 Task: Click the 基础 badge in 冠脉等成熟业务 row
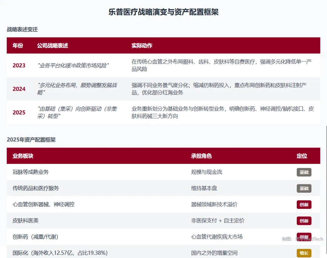tap(304, 172)
